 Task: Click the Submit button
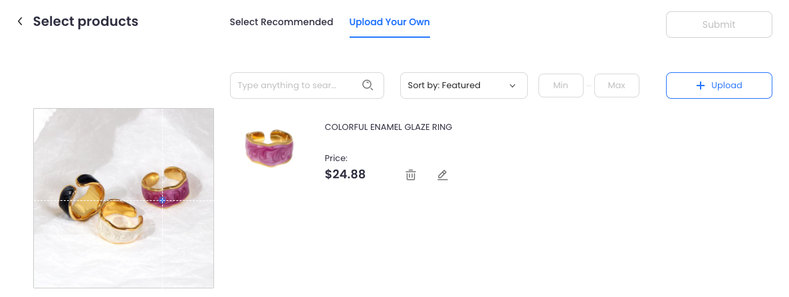click(x=719, y=25)
